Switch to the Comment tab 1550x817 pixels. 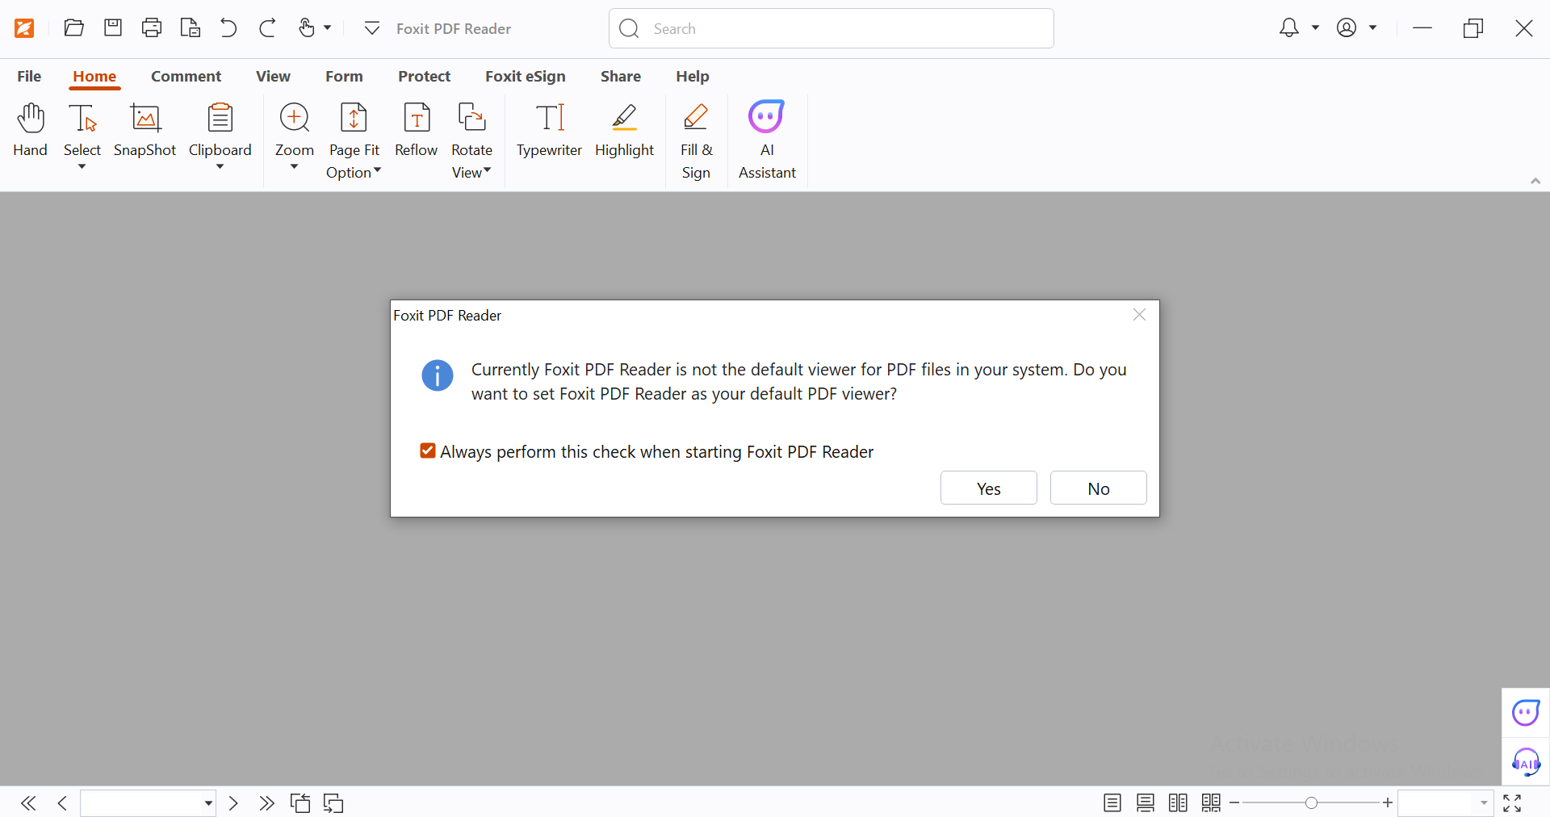[186, 76]
